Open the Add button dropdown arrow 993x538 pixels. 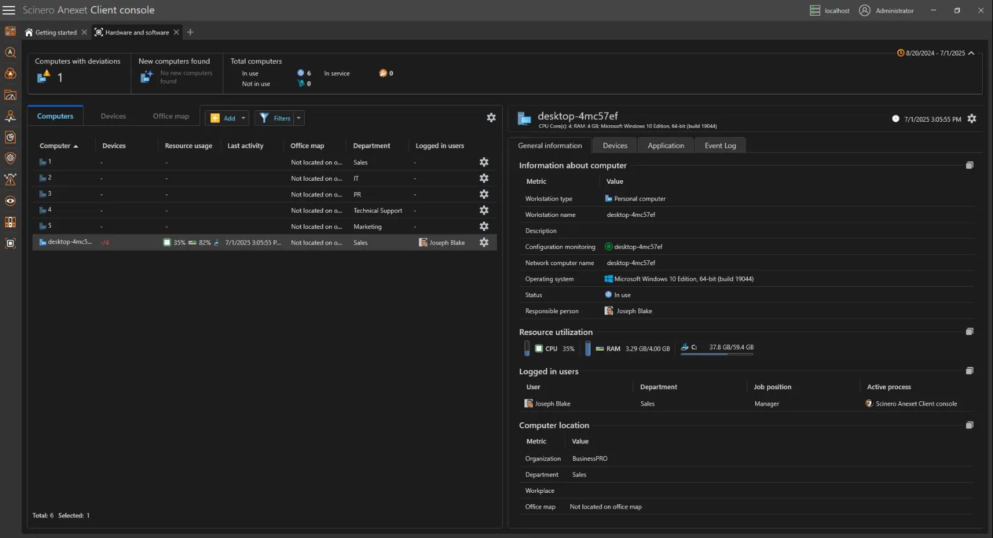click(x=243, y=118)
